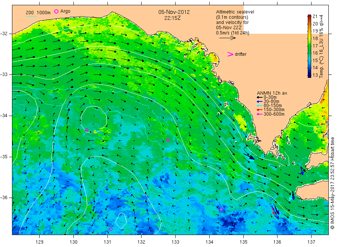Click the '0.5m/s (1kt 24h)' scale text

tap(233, 33)
